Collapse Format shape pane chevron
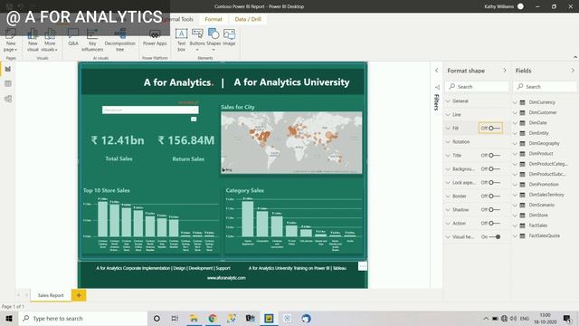Screen dimensions: 579x326 [x=505, y=71]
